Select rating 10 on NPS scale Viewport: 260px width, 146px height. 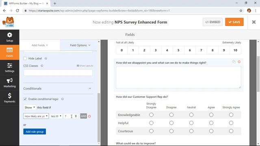[235, 50]
